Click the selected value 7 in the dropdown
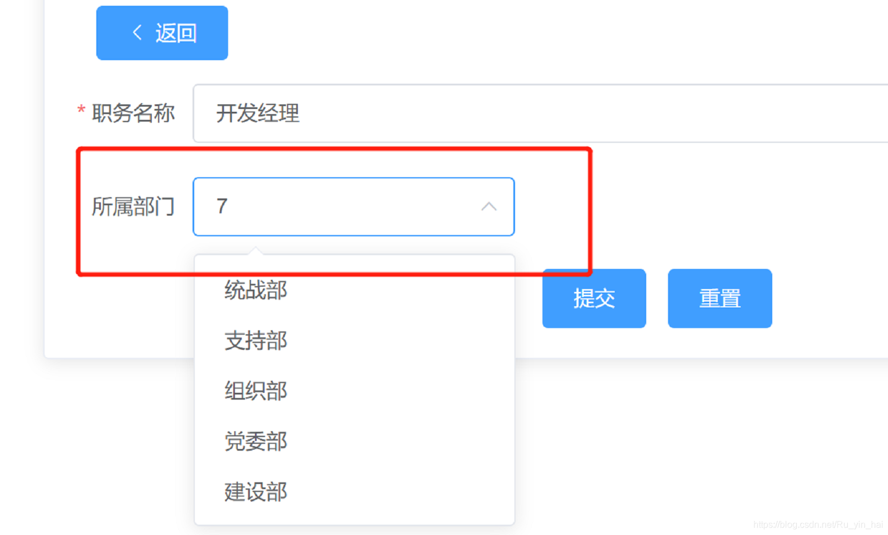 point(222,206)
